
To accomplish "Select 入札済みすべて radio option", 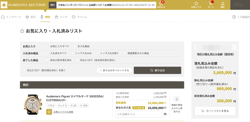I will coord(47,53).
